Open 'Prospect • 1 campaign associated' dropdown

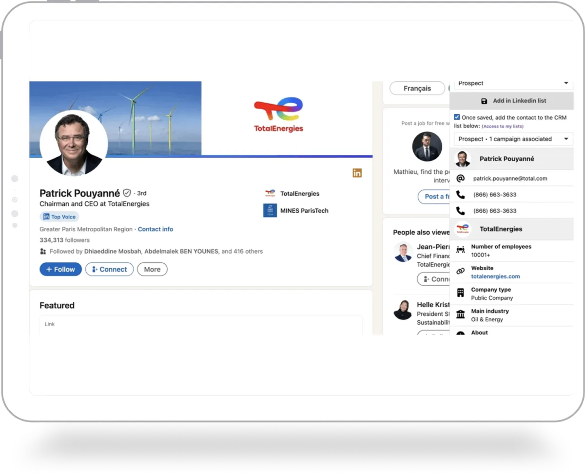(x=513, y=139)
